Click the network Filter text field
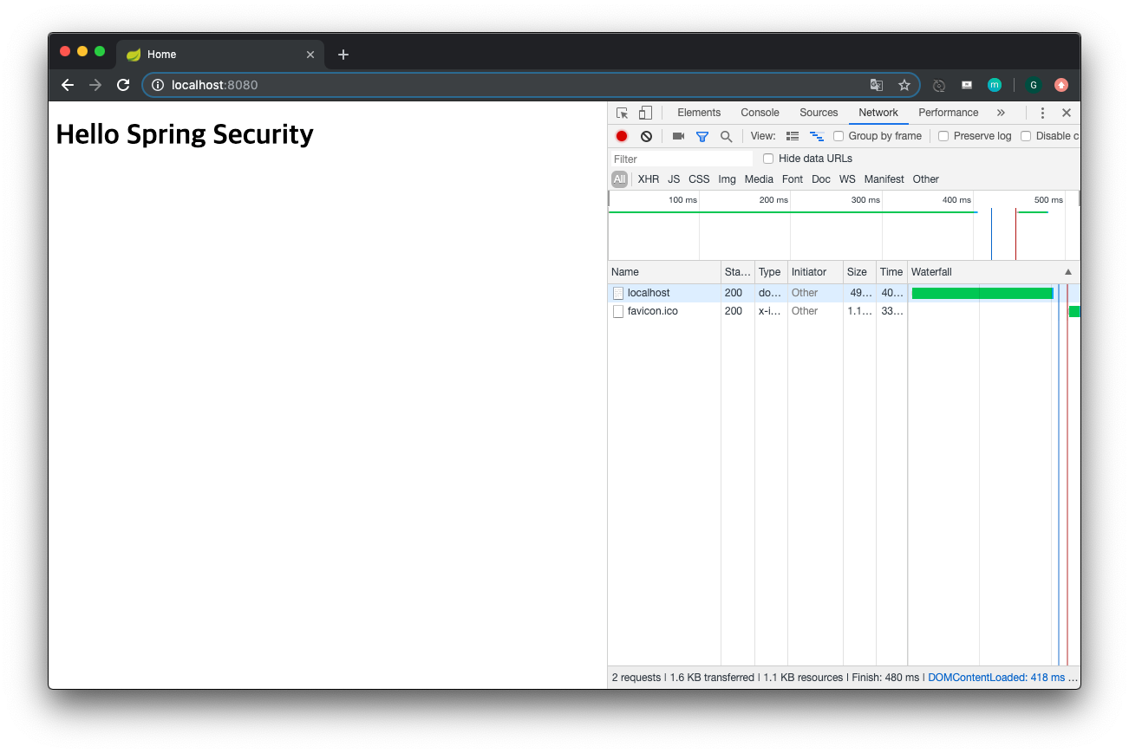Screen dimensions: 1129x753 [682, 159]
